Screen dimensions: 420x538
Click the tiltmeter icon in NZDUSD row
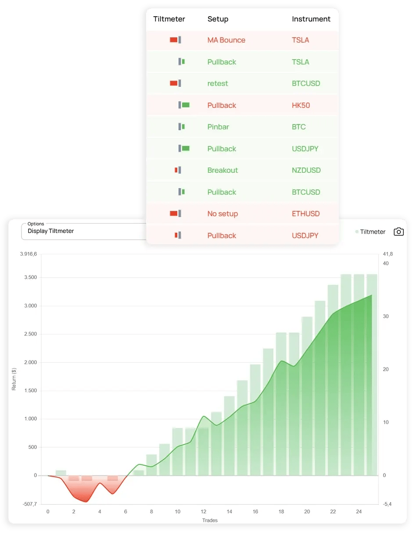178,170
